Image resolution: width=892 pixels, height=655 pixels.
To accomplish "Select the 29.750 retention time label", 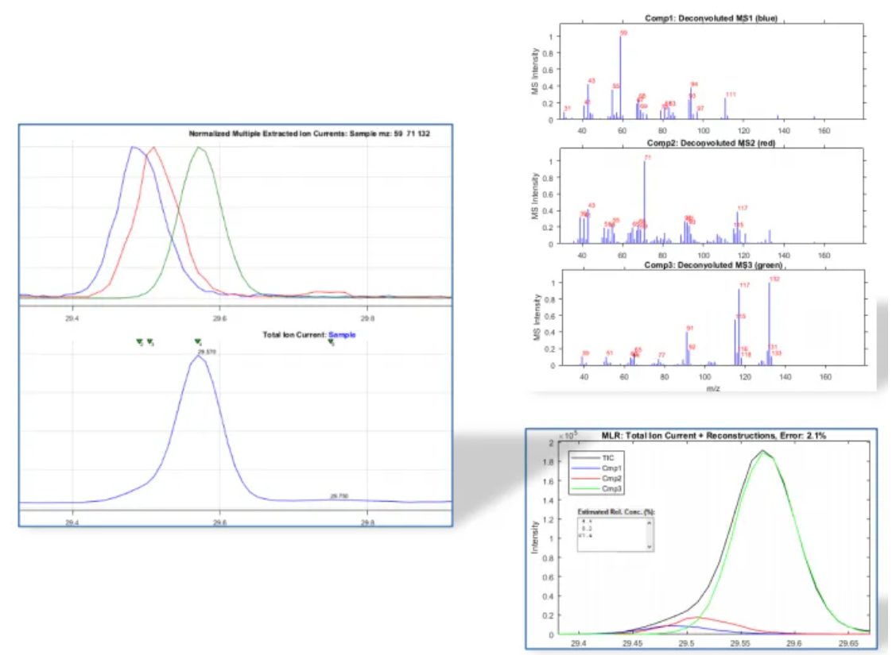I will (x=339, y=496).
